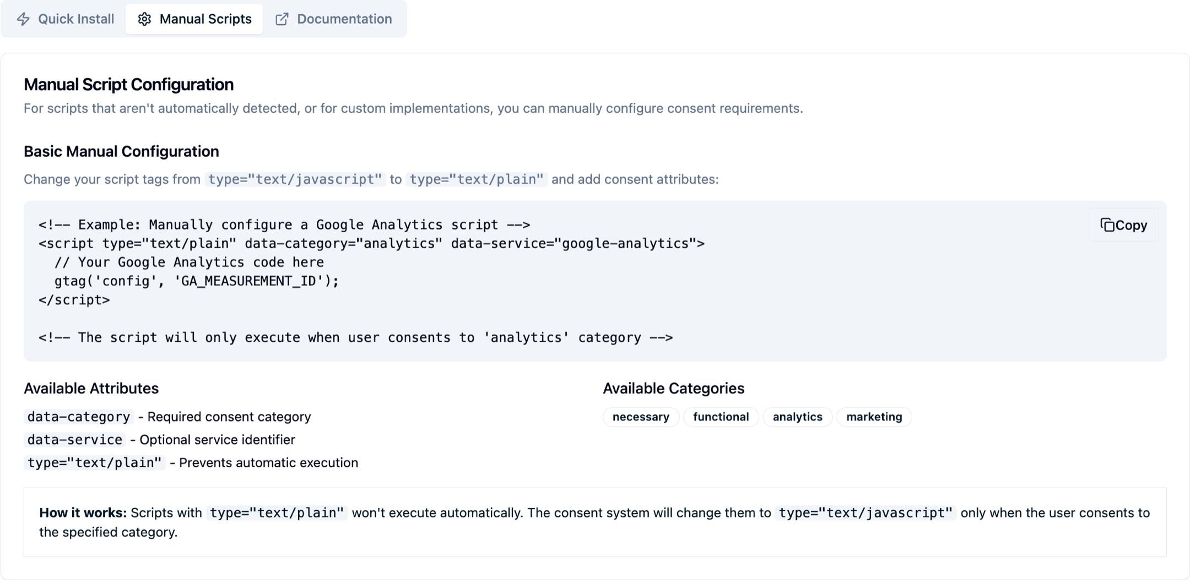Open the Documentation tab

(333, 19)
